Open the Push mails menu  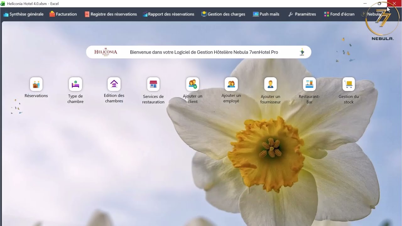coord(266,14)
